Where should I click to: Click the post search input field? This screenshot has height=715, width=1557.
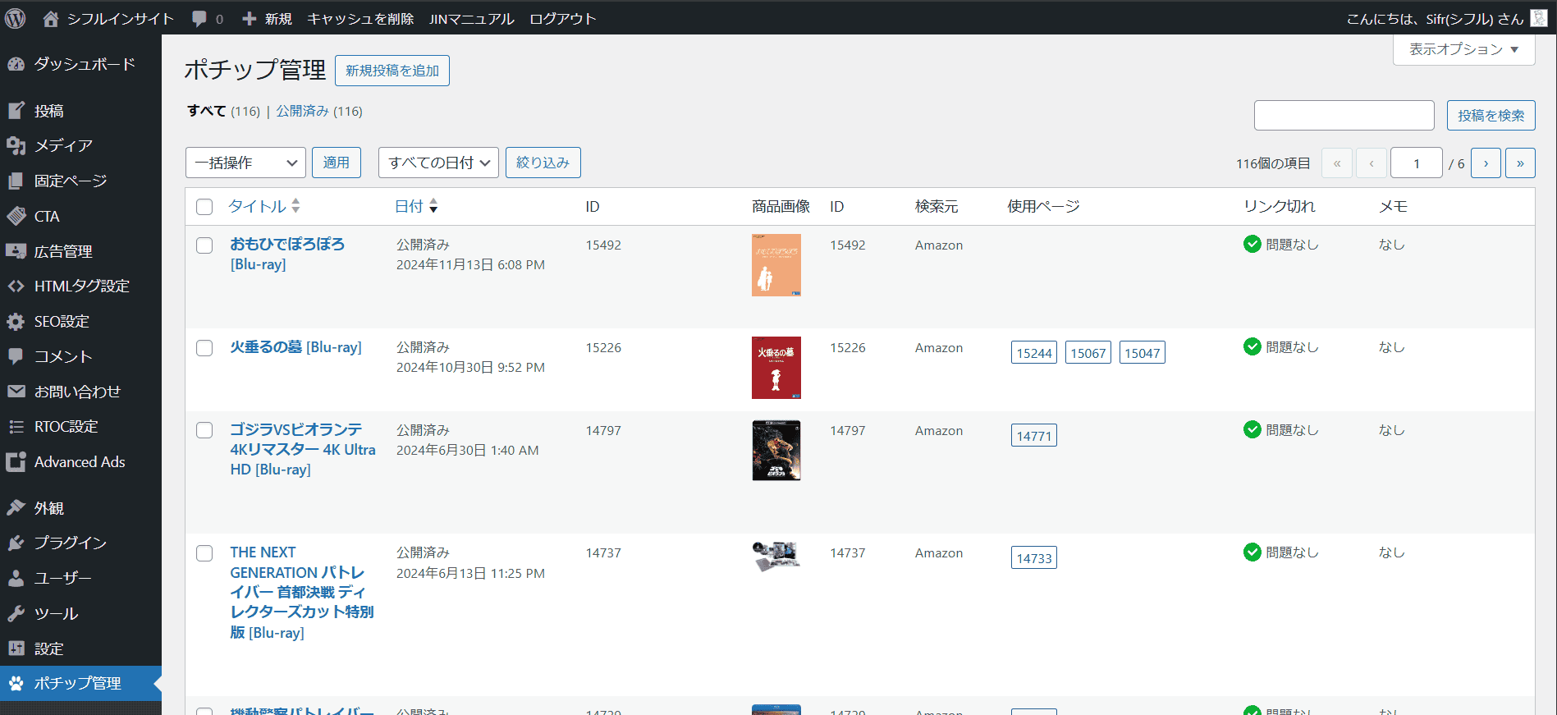coord(1344,116)
